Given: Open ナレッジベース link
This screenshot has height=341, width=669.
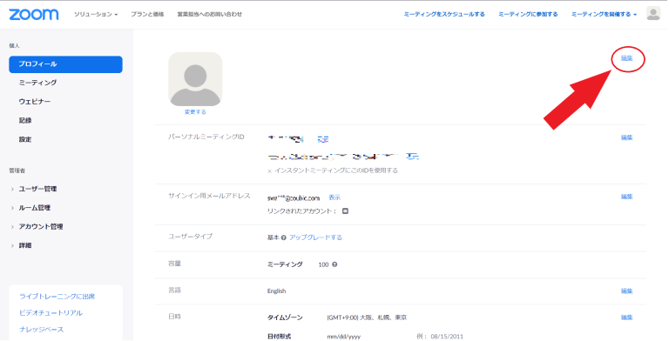Looking at the screenshot, I should pos(42,330).
